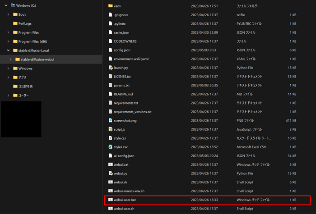Select PerfLogs folder in navigation tree
The width and height of the screenshot is (316, 214).
[25, 23]
